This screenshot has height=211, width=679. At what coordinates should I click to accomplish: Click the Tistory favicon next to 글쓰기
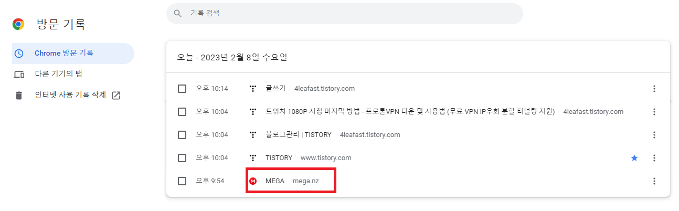[x=253, y=89]
